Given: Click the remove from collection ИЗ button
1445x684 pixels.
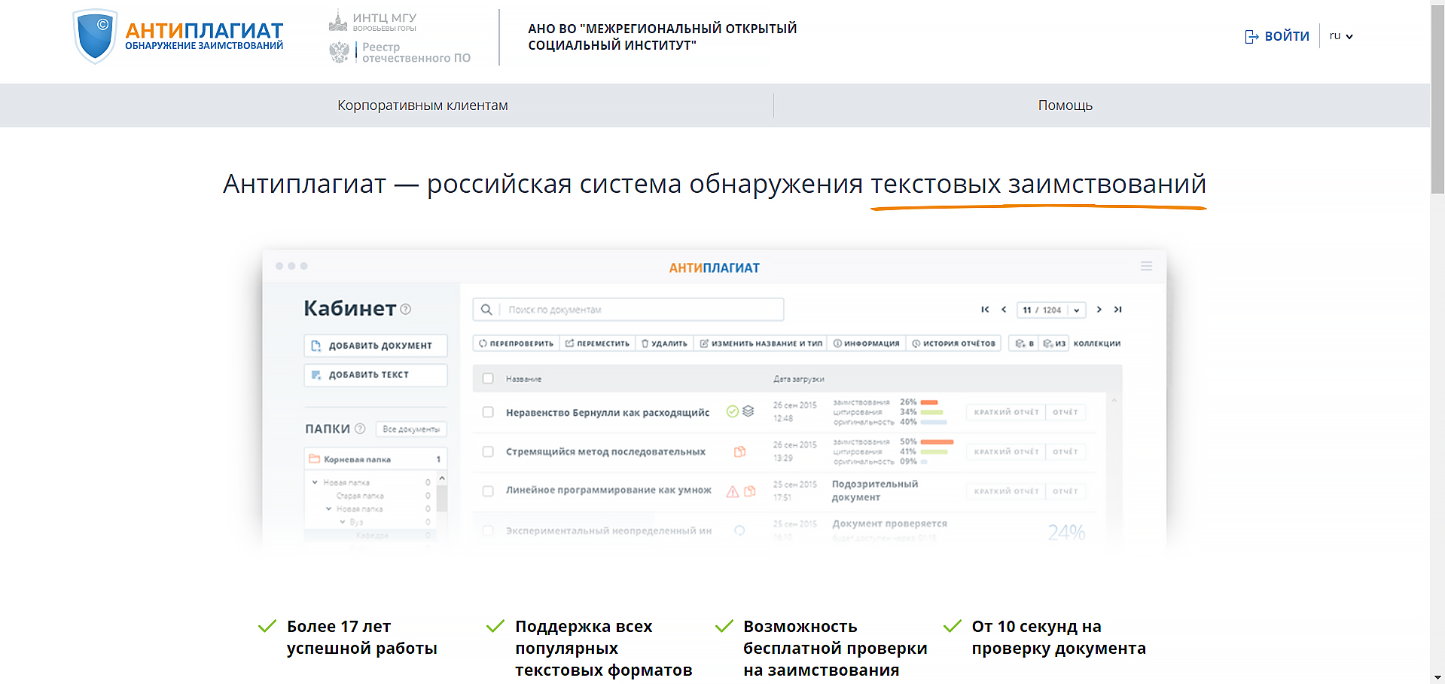Looking at the screenshot, I should [x=1054, y=344].
